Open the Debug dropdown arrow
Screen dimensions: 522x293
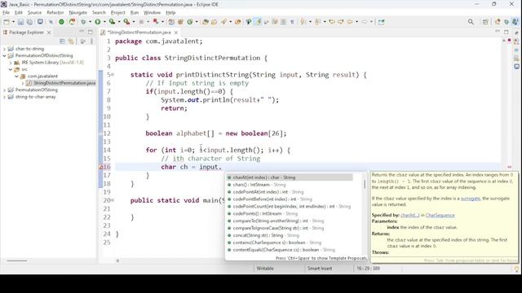point(90,22)
